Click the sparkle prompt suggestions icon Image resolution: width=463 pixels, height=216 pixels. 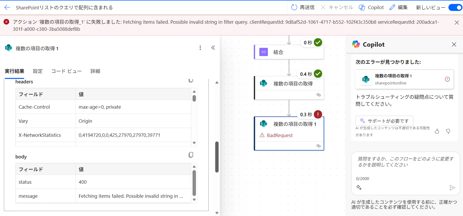point(359,187)
